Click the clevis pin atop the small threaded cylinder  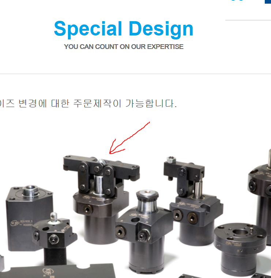click(x=53, y=217)
